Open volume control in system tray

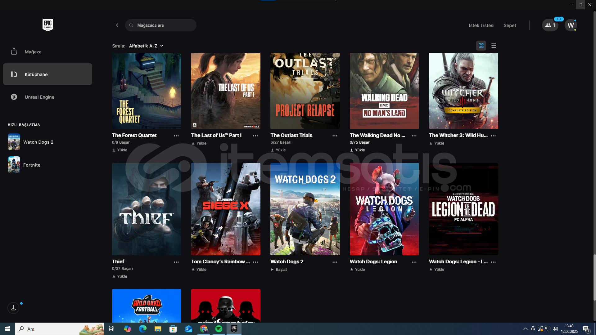tap(555, 329)
